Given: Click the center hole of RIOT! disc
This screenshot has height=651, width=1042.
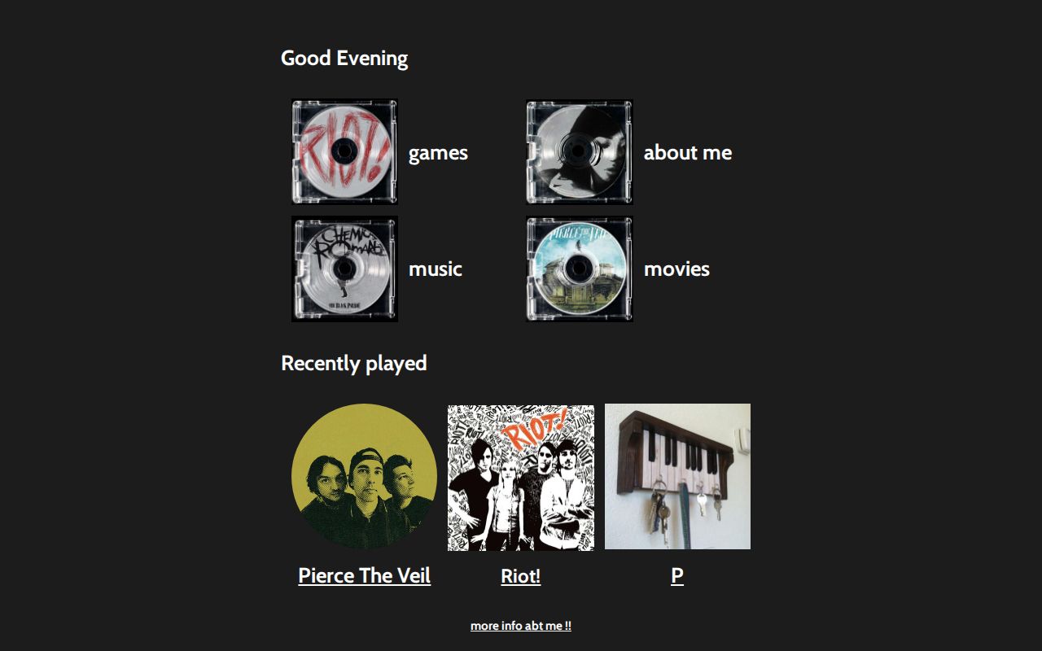Looking at the screenshot, I should [344, 152].
